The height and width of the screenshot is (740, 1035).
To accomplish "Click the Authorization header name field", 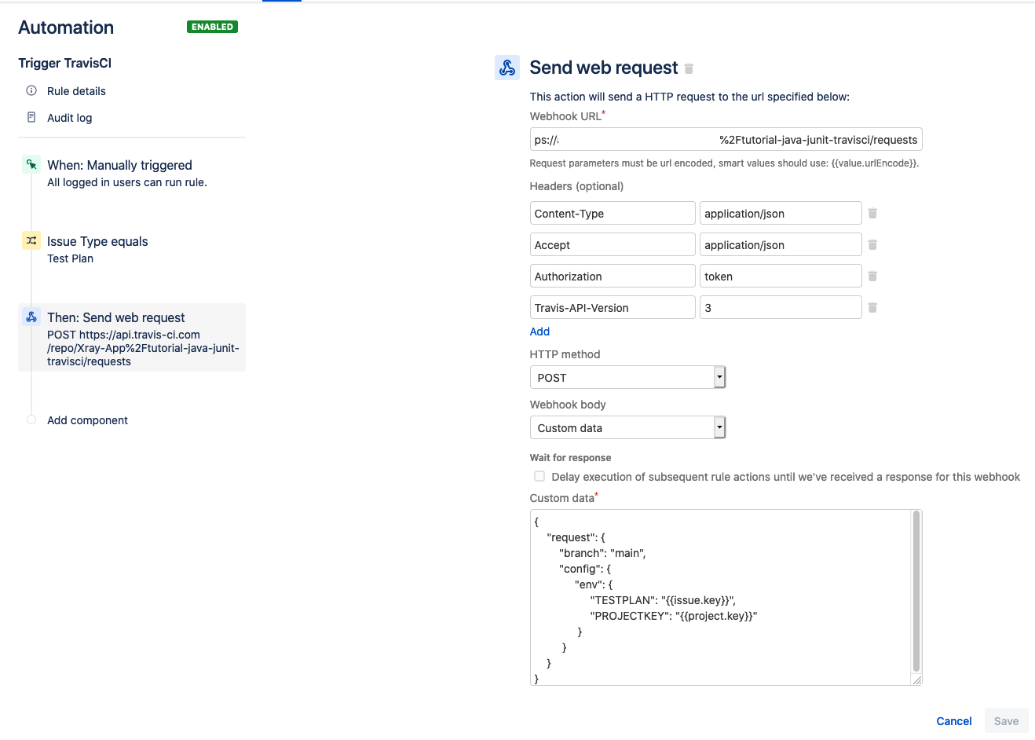I will tap(613, 276).
